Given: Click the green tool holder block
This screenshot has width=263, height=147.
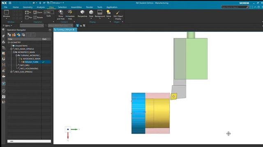Looking at the screenshot, I should [196, 59].
